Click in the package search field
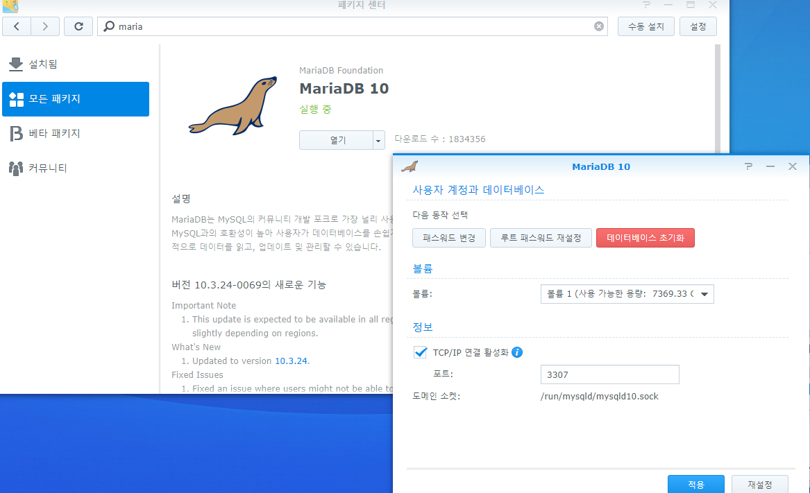 [353, 26]
